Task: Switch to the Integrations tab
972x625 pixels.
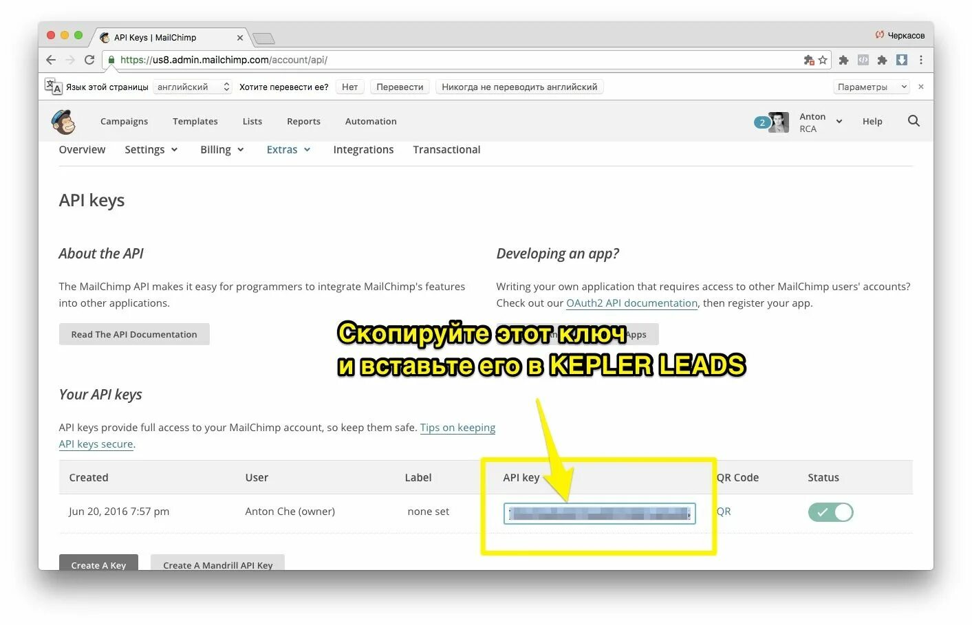Action: point(363,150)
